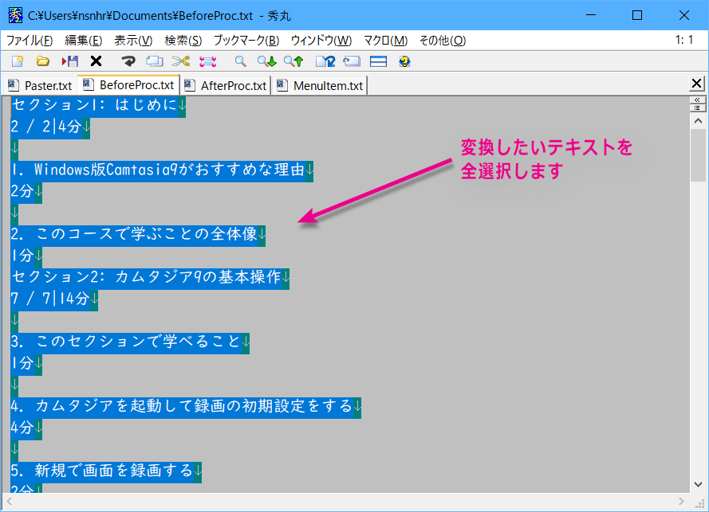Click the vertical scrollbar up arrow
The height and width of the screenshot is (512, 709).
tap(698, 121)
